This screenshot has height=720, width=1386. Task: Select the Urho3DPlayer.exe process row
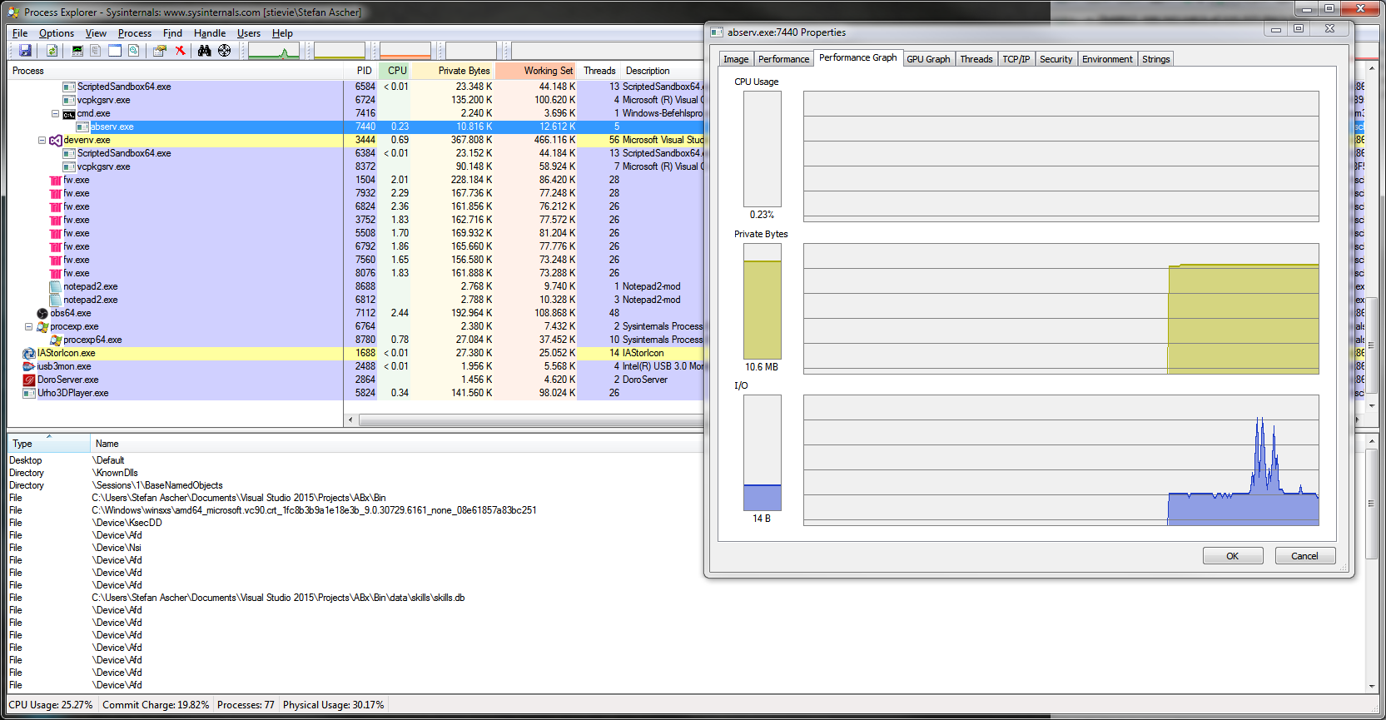click(355, 393)
